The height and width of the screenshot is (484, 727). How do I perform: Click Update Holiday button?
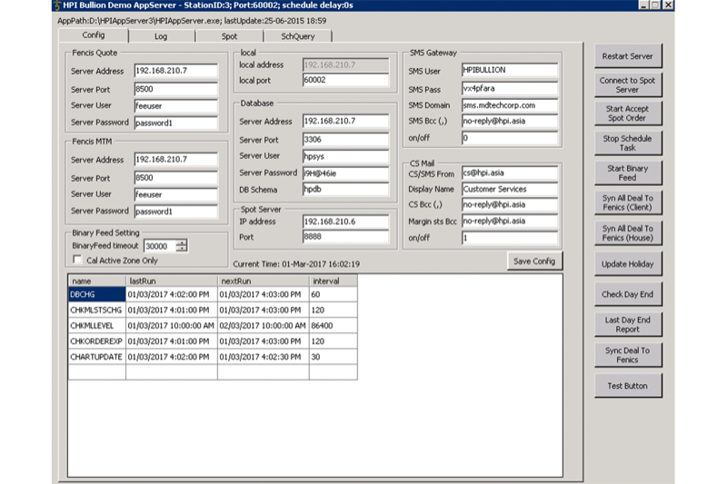pos(628,264)
